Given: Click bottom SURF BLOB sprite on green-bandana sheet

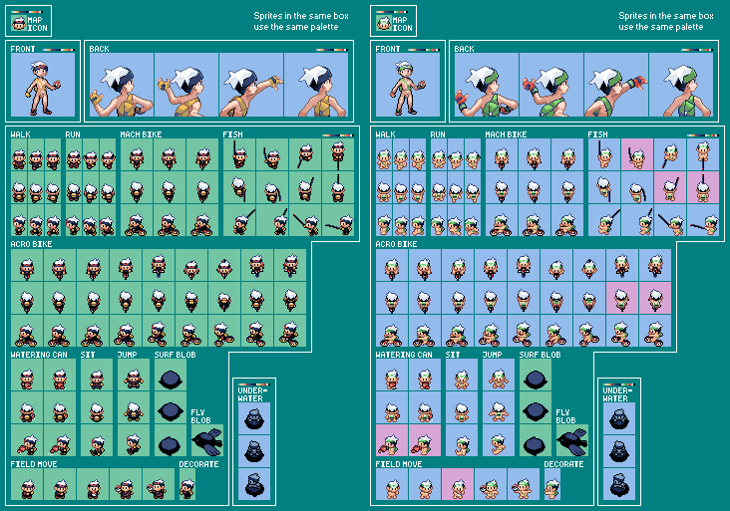Looking at the screenshot, I should [x=536, y=440].
